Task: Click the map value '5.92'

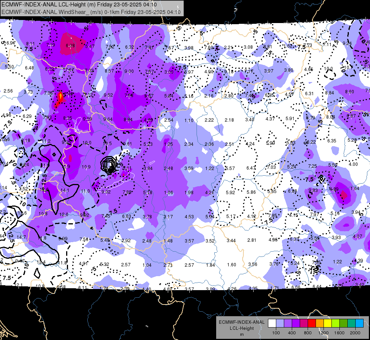Action: (230, 193)
